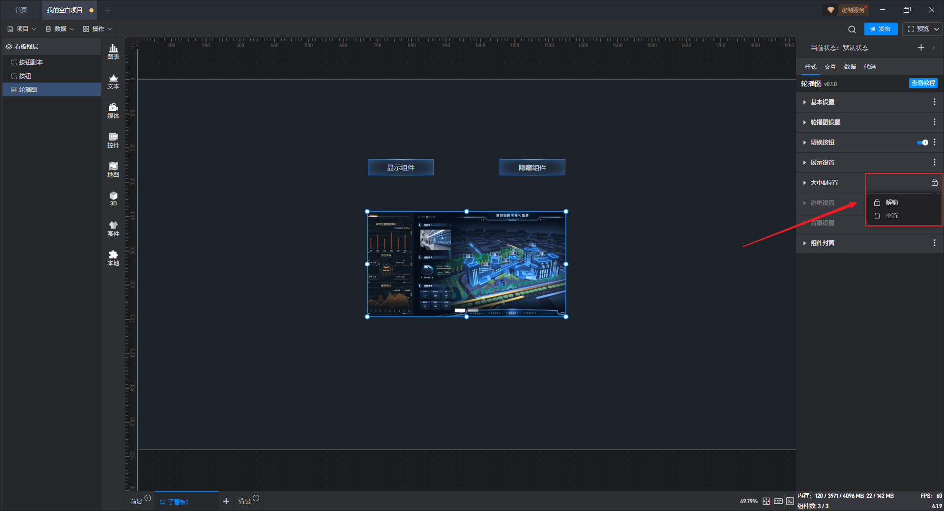
Task: Open the 地图 map components panel
Action: [x=113, y=170]
